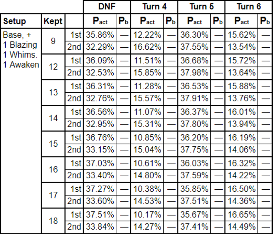Screen dimensions: 273x235
Task: Click the Kept 9 row cell
Action: (53, 41)
